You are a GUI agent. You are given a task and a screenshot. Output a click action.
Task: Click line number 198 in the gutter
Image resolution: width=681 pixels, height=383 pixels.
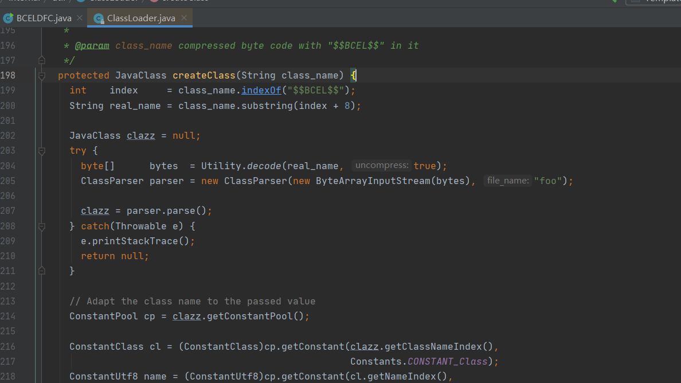pyautogui.click(x=8, y=76)
